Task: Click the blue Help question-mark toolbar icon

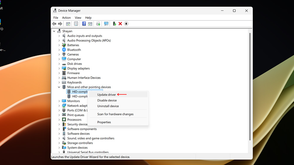Action: [84, 24]
